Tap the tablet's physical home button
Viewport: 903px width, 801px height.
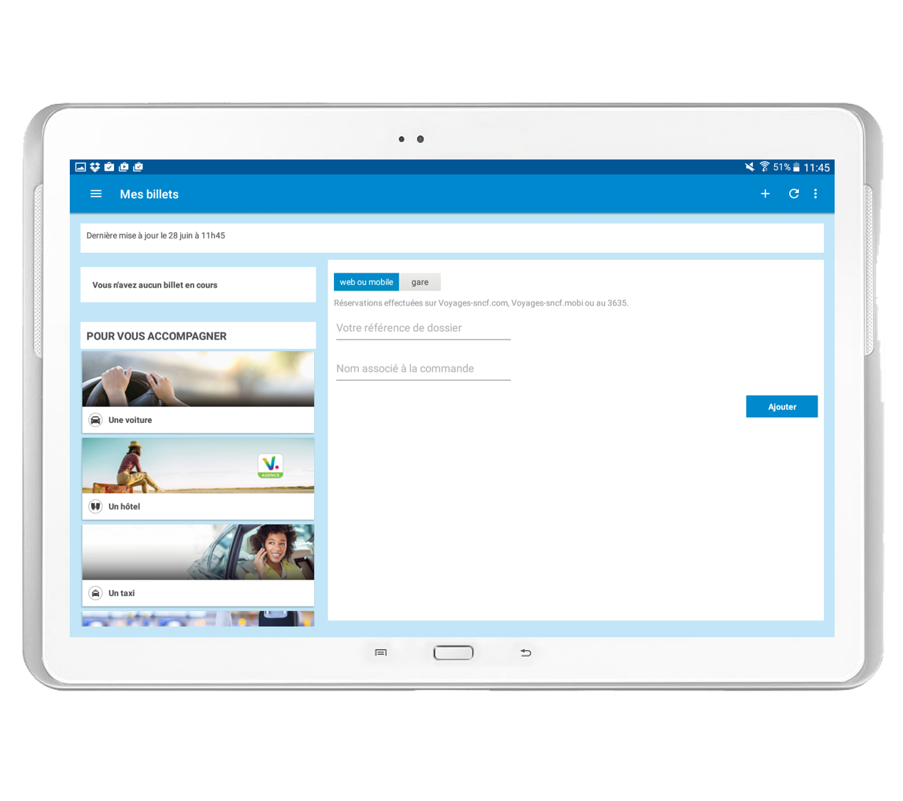(x=454, y=652)
